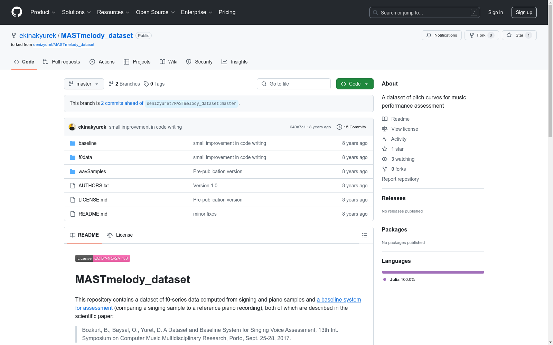Click the magnifier icon in search bar
This screenshot has width=553, height=345.
coord(375,12)
